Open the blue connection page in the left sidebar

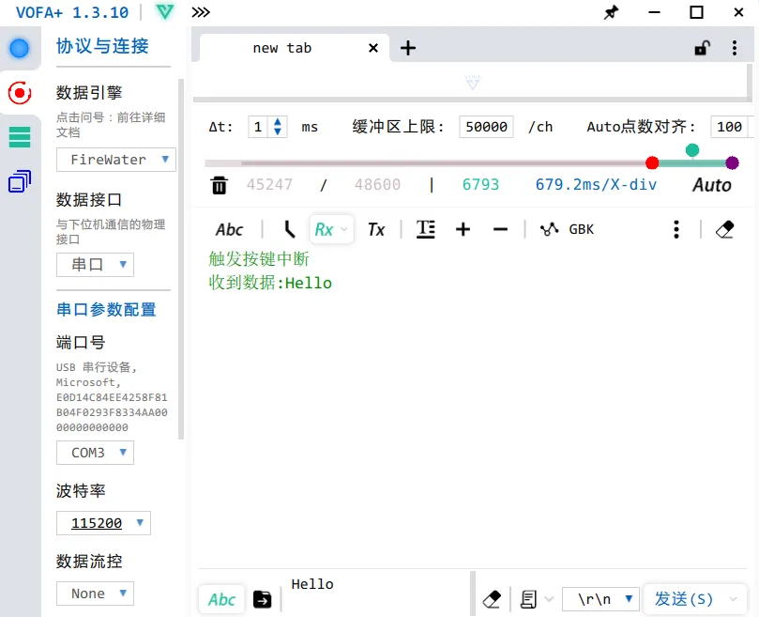[x=20, y=48]
